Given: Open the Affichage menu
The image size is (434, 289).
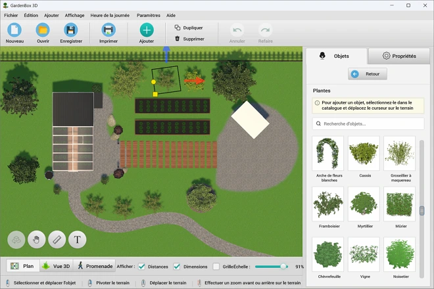Looking at the screenshot, I should [74, 15].
